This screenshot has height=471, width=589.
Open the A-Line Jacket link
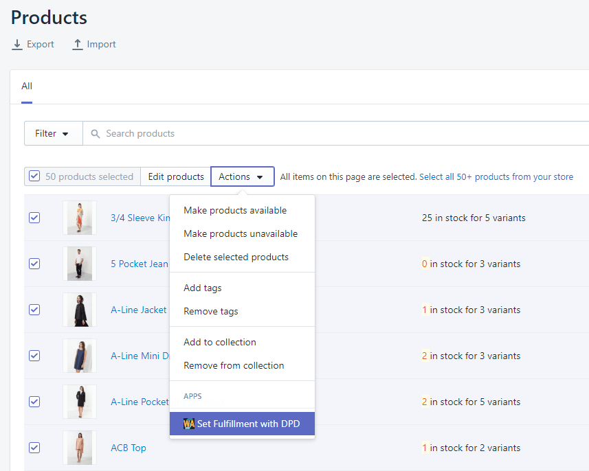pyautogui.click(x=139, y=310)
